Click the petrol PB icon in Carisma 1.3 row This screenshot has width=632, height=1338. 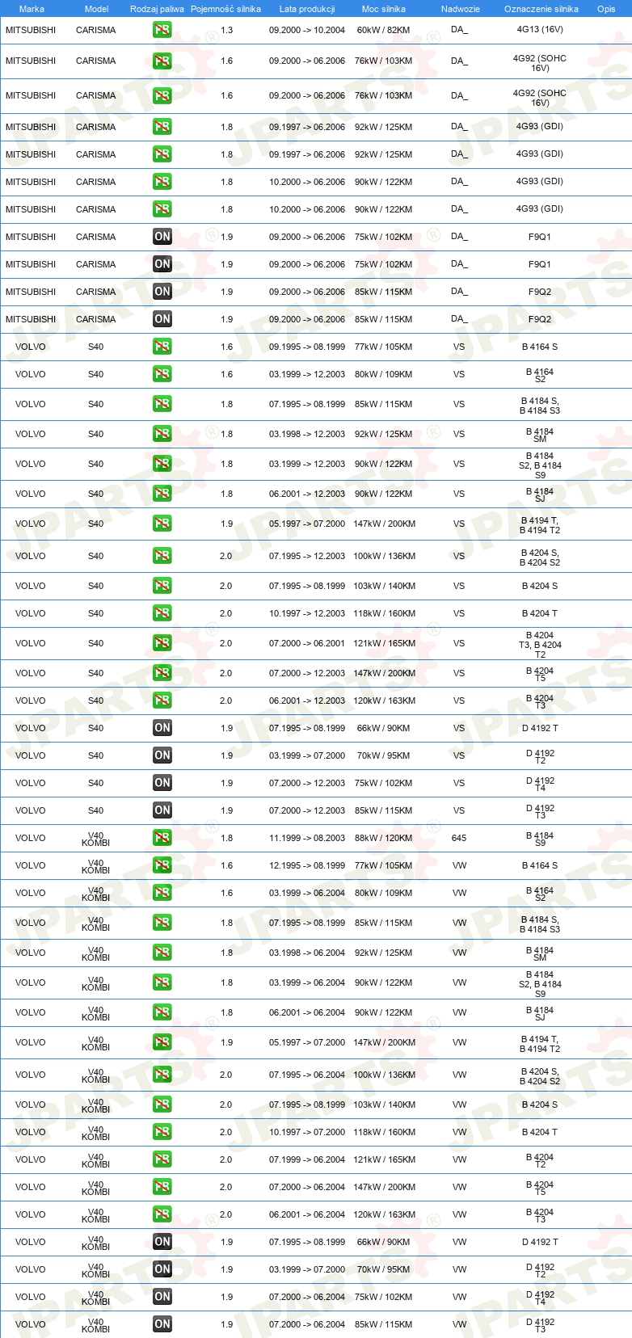pos(162,30)
